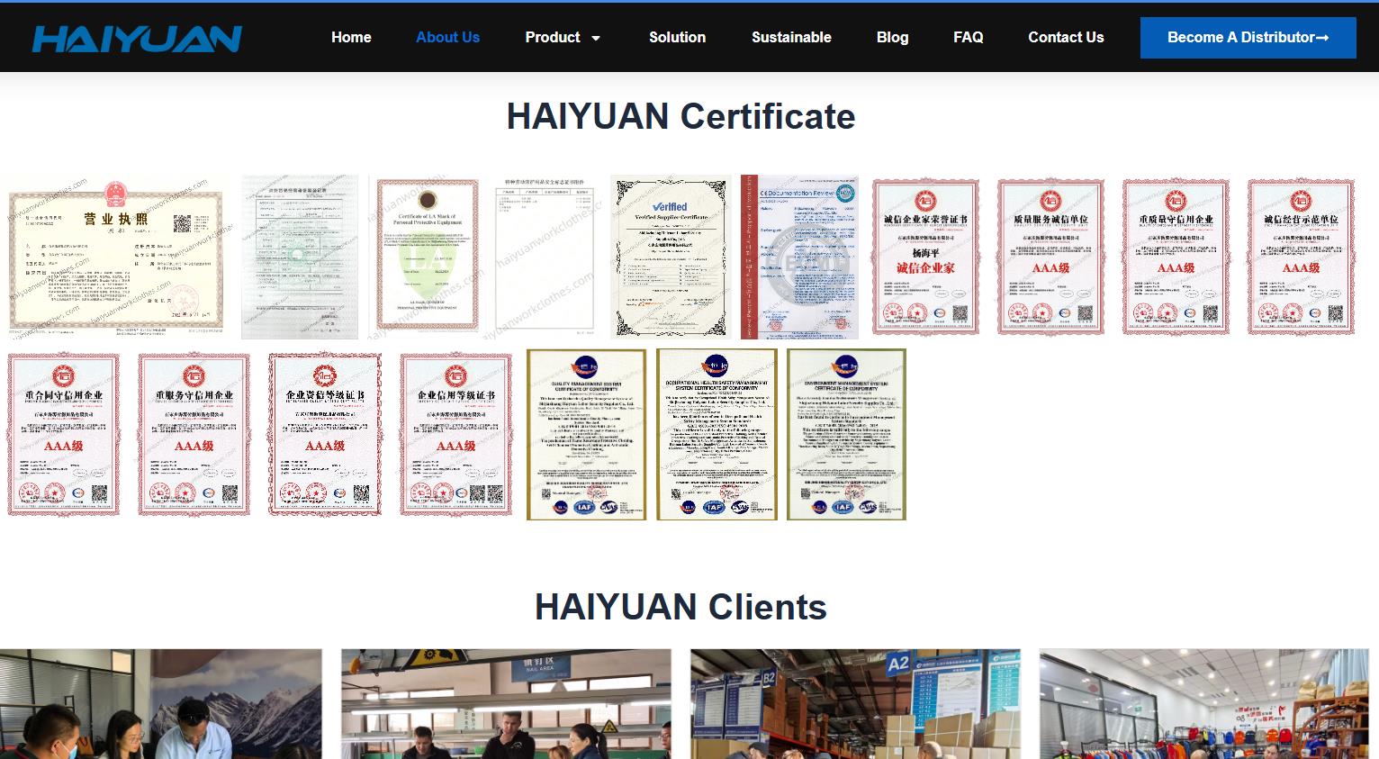This screenshot has width=1379, height=759.
Task: Open client photo of Nail Area workshop
Action: coord(506,704)
